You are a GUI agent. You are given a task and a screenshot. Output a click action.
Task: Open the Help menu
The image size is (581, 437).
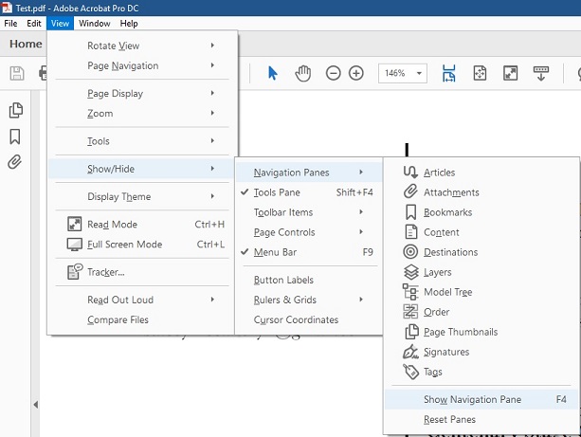(x=129, y=24)
